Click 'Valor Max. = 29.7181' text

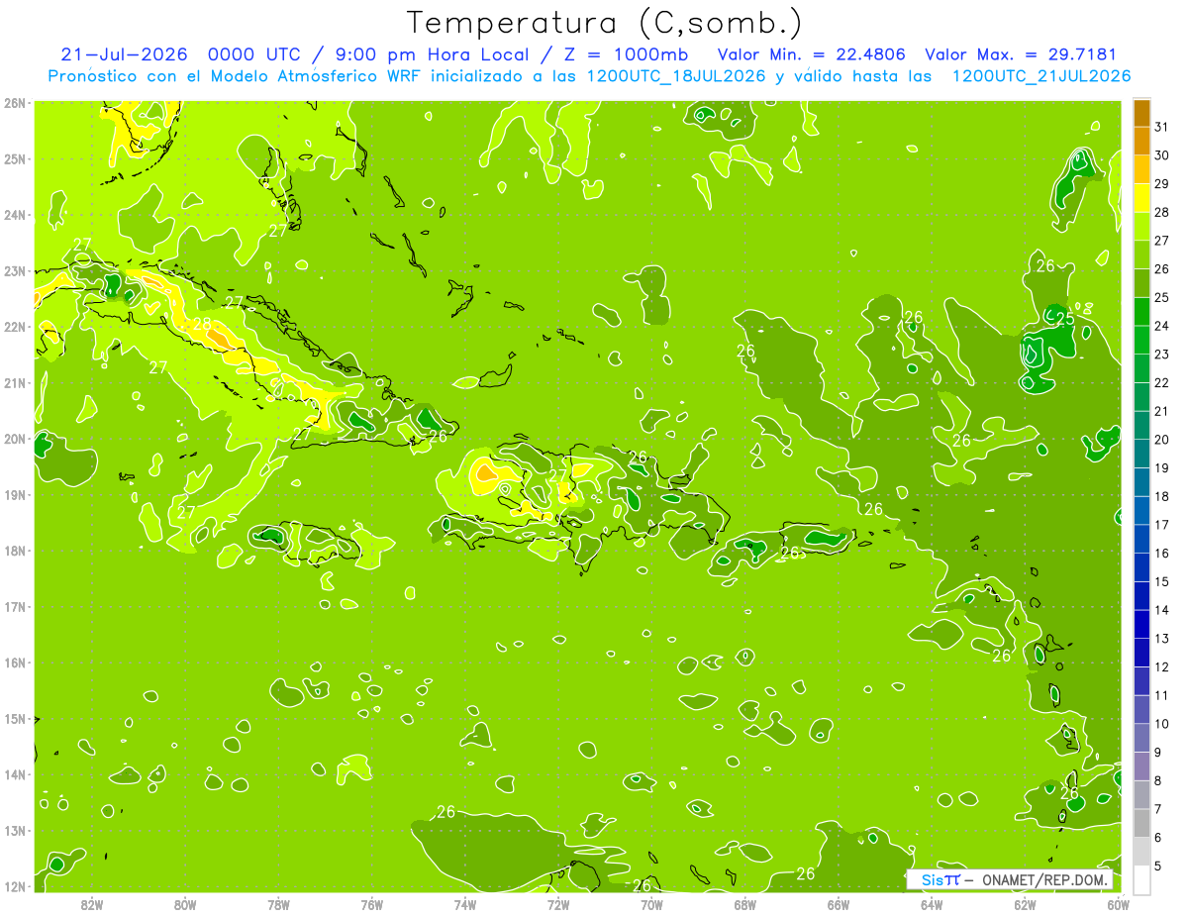(1021, 54)
